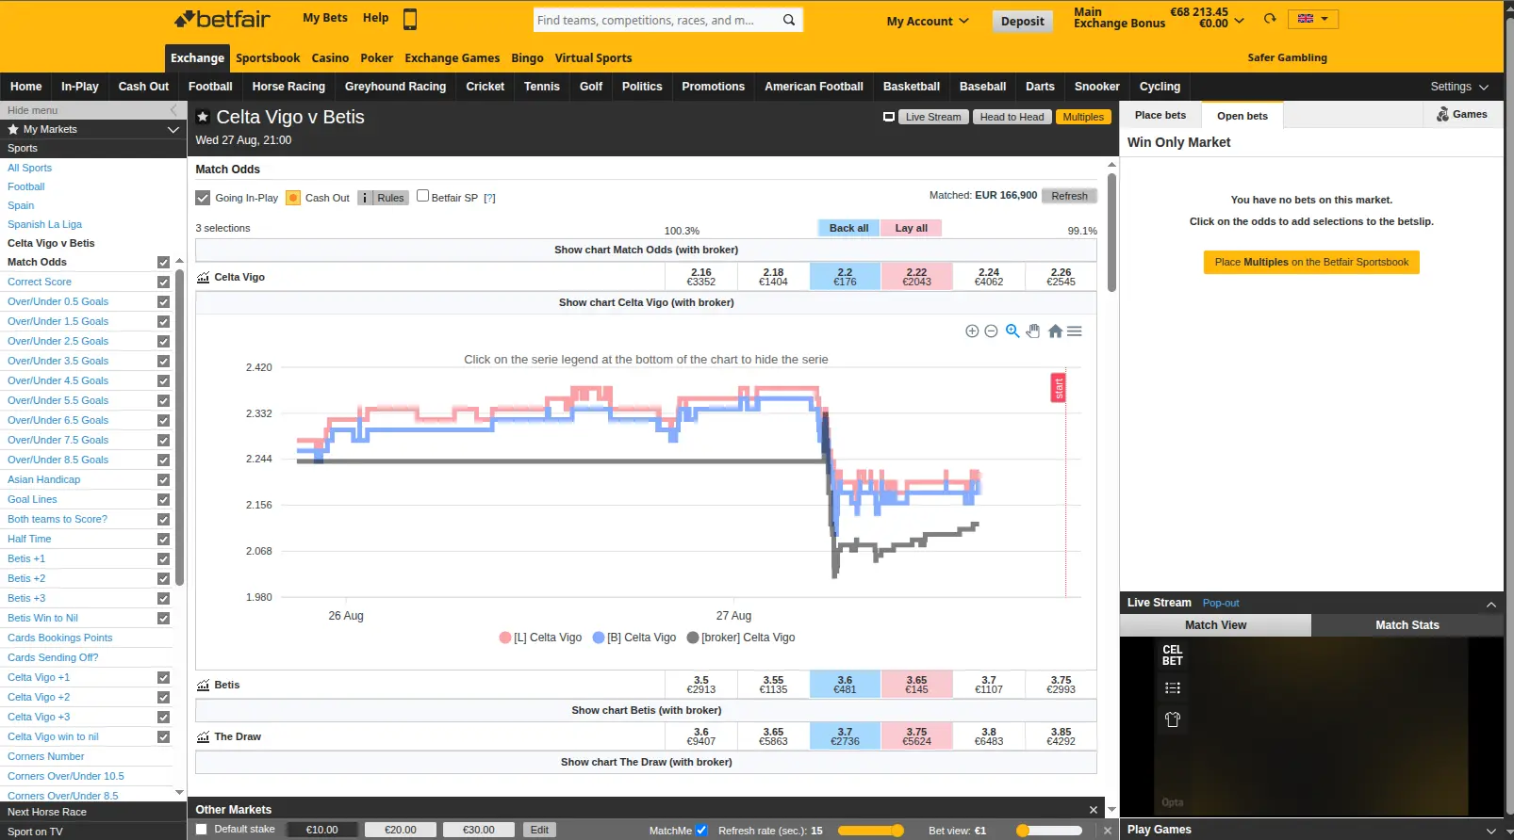Click the My Markets star icon
The height and width of the screenshot is (840, 1514).
(x=13, y=129)
